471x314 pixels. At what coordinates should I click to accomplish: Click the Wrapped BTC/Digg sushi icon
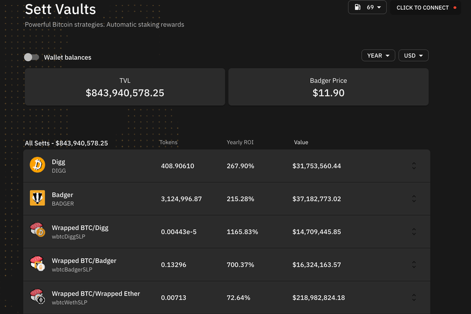[x=37, y=230]
